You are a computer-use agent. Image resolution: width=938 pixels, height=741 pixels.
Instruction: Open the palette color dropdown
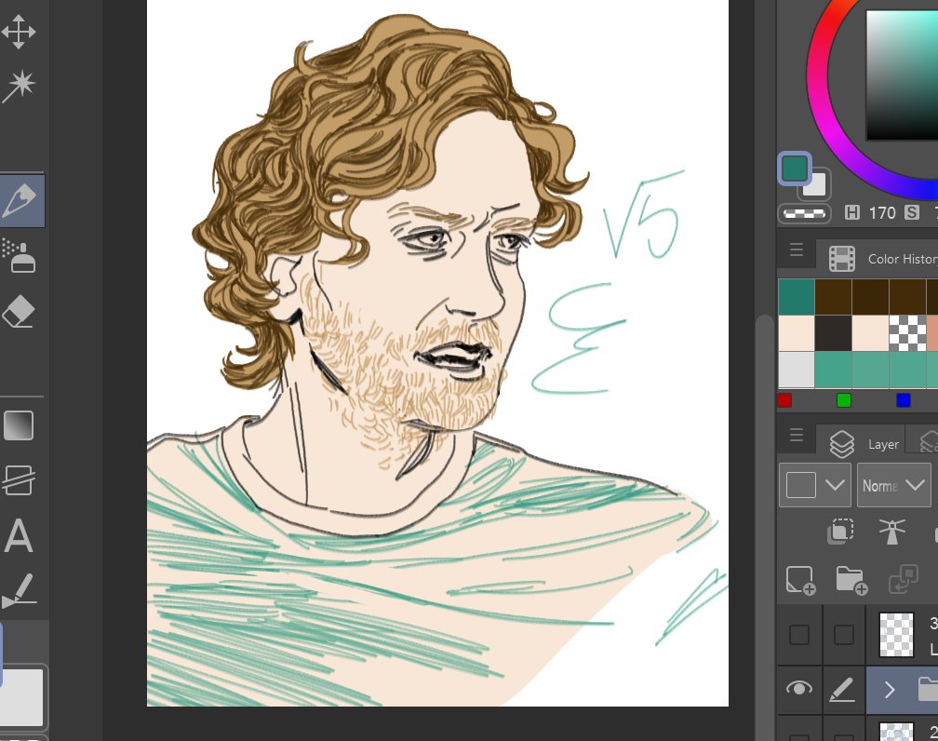tap(815, 485)
